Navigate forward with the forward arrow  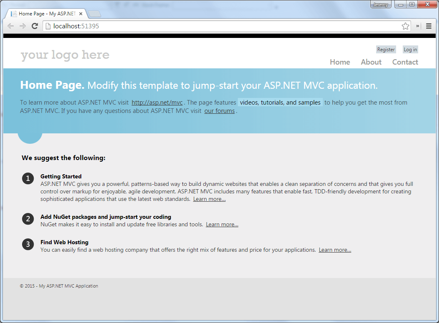pos(22,26)
